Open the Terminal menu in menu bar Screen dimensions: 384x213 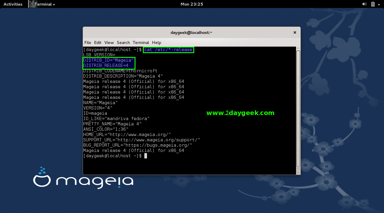tap(141, 42)
